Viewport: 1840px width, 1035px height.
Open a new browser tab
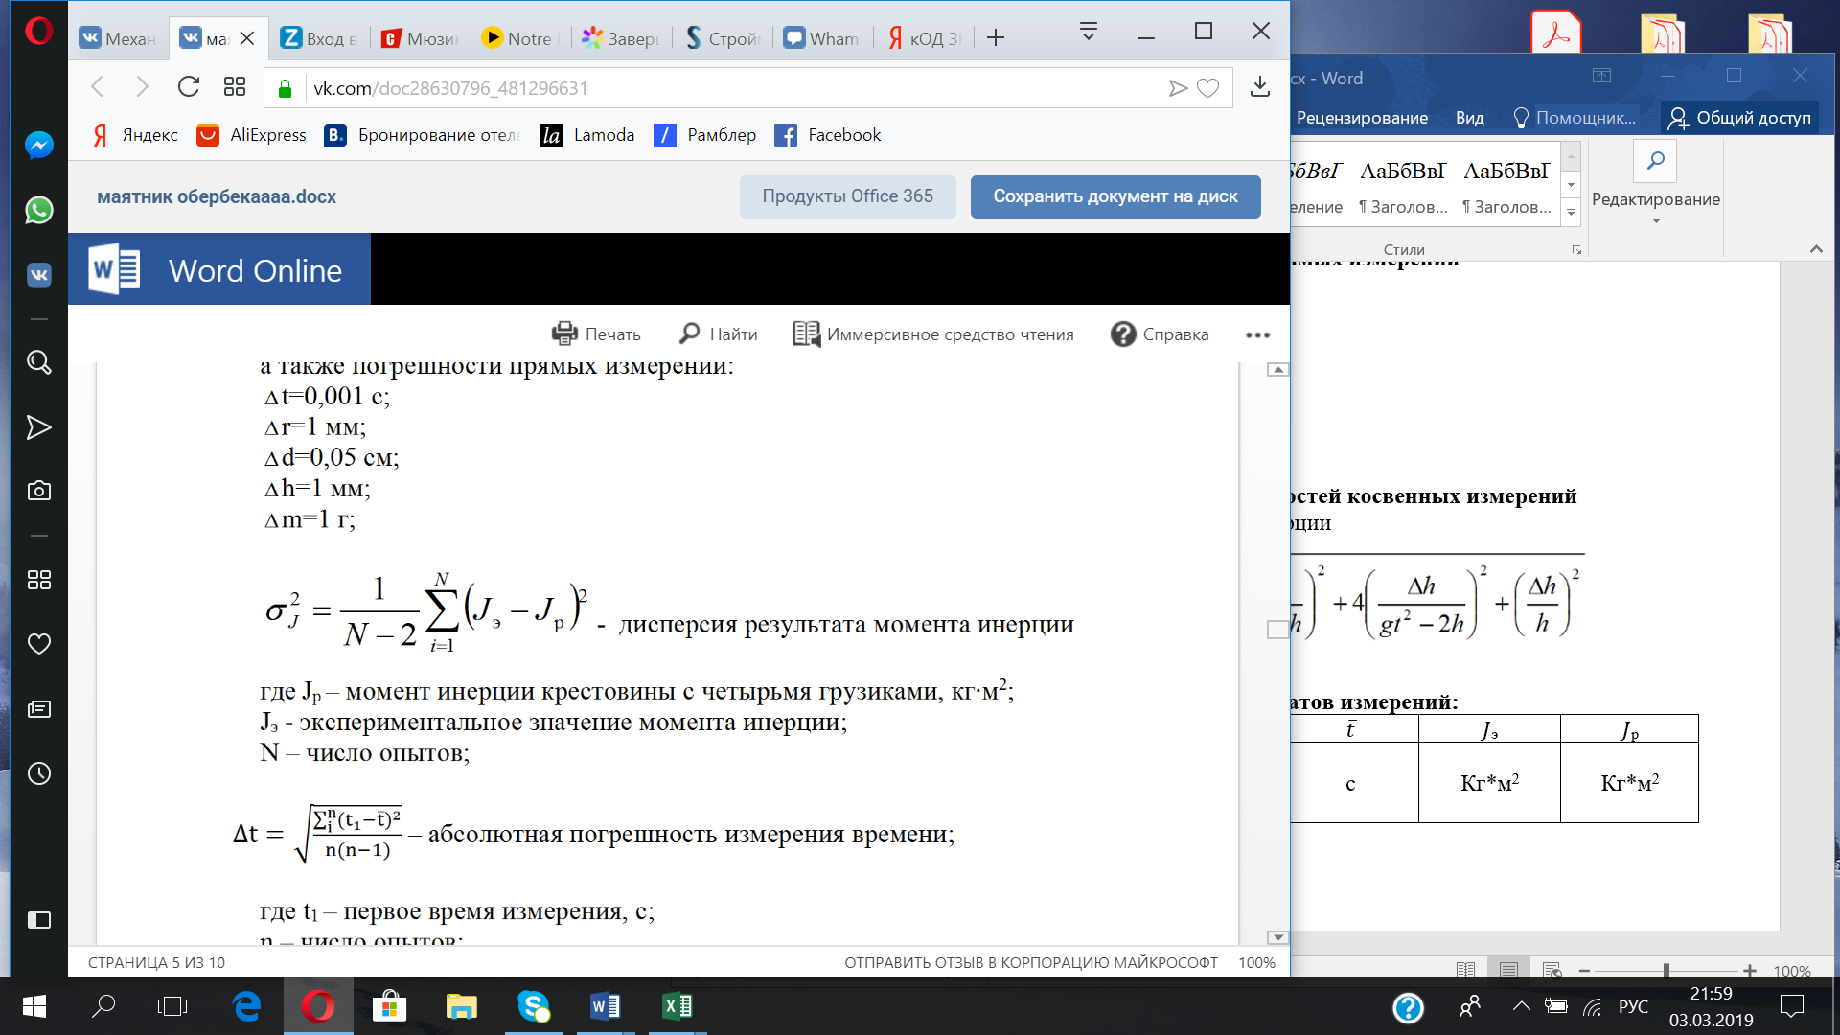pos(996,38)
